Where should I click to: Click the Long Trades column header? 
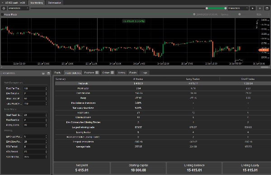coord(193,79)
